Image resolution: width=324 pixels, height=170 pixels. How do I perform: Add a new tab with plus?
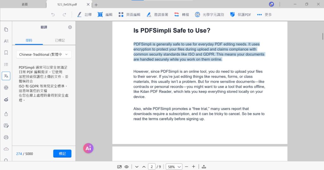[x=96, y=5]
